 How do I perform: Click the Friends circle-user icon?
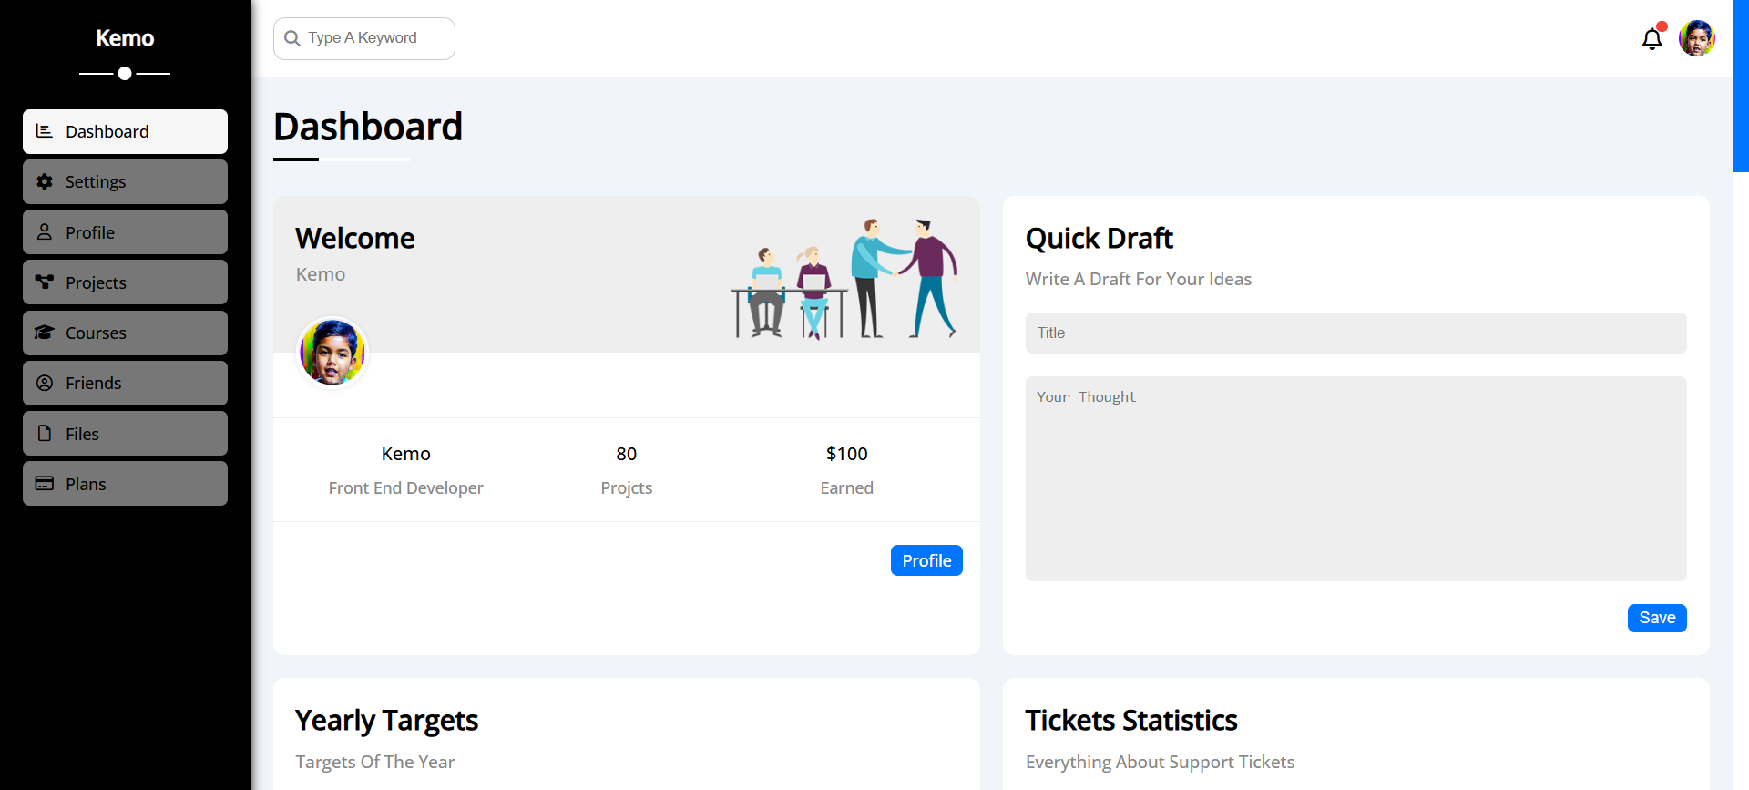[x=44, y=383]
